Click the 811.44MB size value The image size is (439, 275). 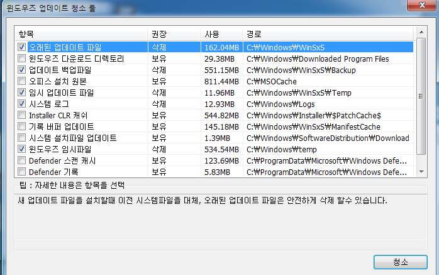point(221,81)
